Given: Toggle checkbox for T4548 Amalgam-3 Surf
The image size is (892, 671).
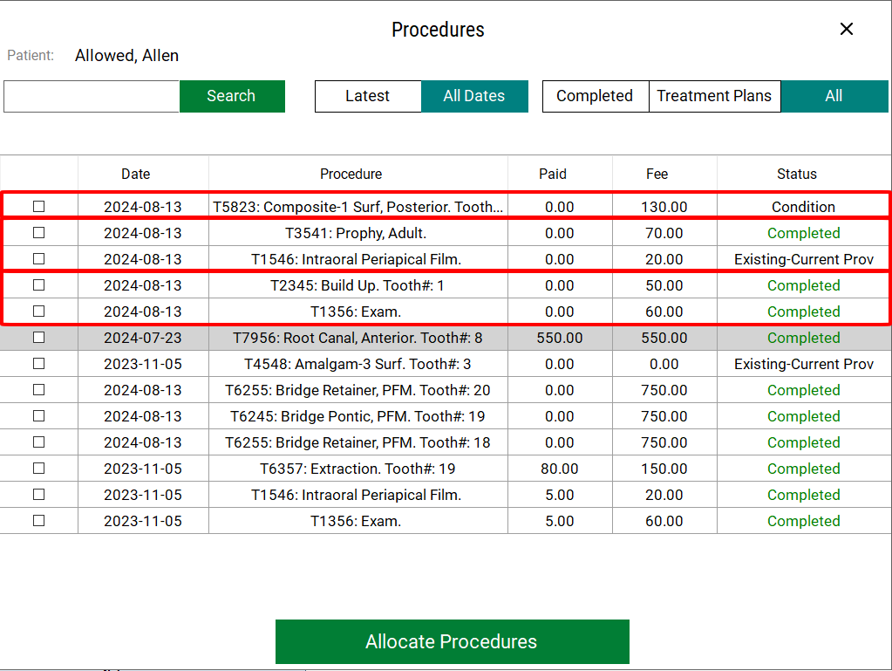Looking at the screenshot, I should (38, 364).
